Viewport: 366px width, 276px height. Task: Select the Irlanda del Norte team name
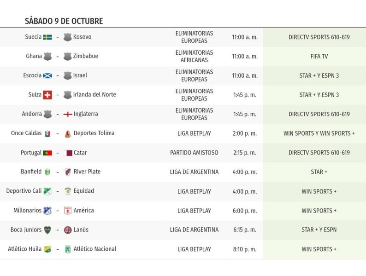(x=94, y=95)
